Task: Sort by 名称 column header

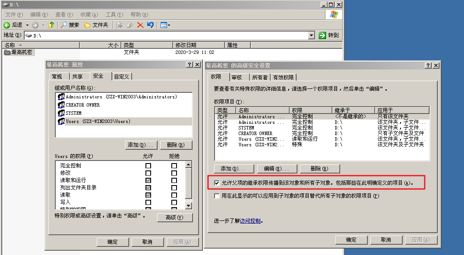Action: point(41,45)
